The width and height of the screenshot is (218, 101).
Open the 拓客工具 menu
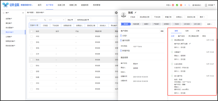click(61, 5)
